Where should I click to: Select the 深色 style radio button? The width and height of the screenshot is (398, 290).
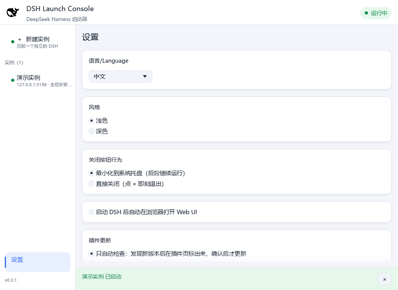[92, 131]
